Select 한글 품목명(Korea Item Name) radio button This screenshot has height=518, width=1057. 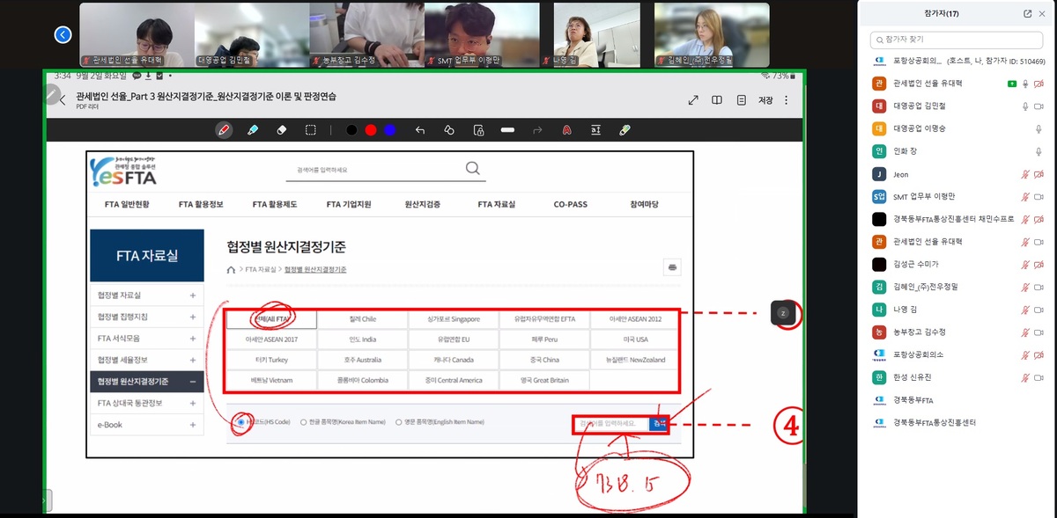pos(304,422)
